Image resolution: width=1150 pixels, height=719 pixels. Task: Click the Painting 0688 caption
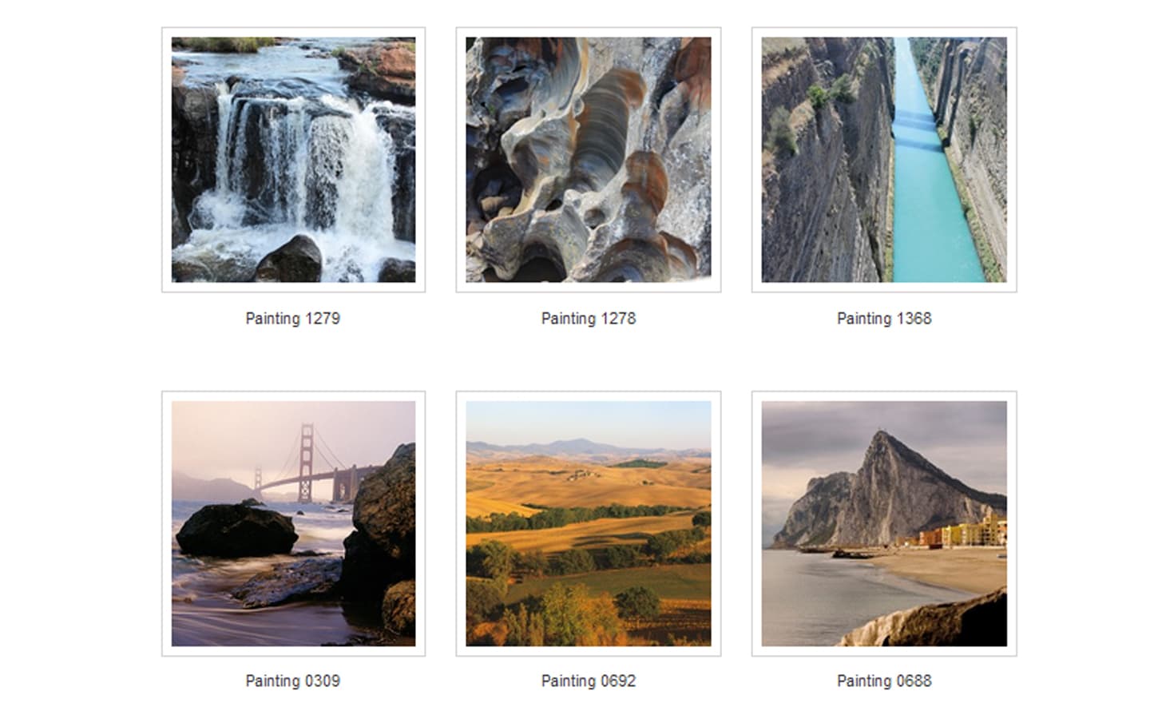pos(884,681)
